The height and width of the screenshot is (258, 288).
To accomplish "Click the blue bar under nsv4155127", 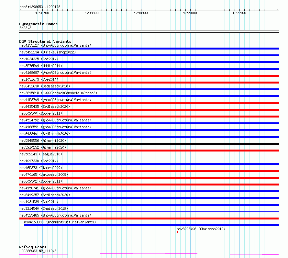I will (x=149, y=49).
